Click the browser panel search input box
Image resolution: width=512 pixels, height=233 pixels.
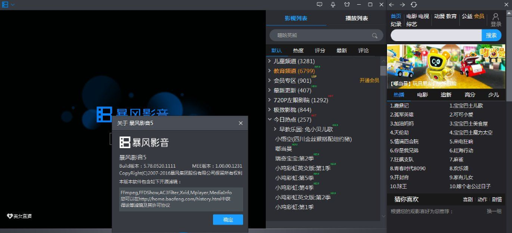(x=436, y=35)
